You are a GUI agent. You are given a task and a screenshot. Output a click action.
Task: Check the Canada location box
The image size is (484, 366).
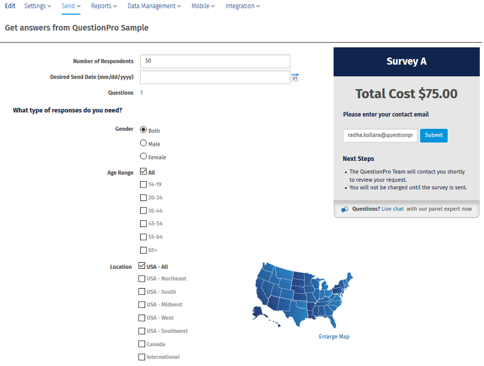pos(142,344)
